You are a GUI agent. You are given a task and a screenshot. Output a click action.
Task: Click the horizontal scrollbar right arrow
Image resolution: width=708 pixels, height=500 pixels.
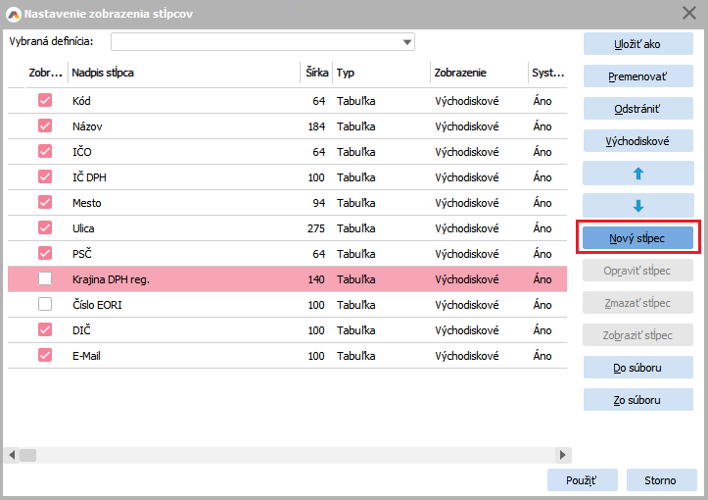[x=562, y=455]
